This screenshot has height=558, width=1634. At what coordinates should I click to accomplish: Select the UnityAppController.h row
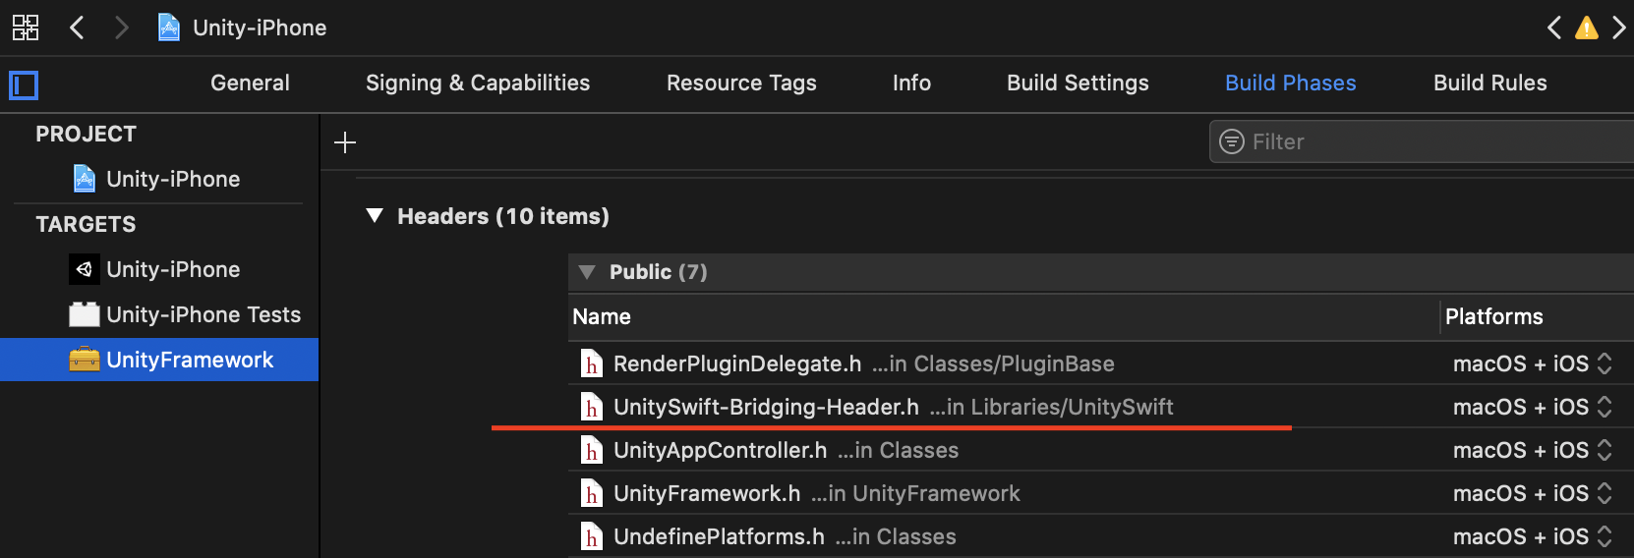click(x=1101, y=450)
